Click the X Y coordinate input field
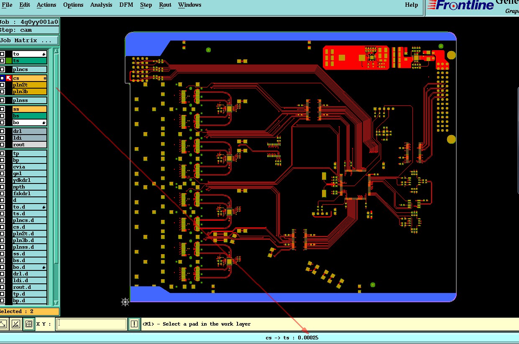 [92, 324]
